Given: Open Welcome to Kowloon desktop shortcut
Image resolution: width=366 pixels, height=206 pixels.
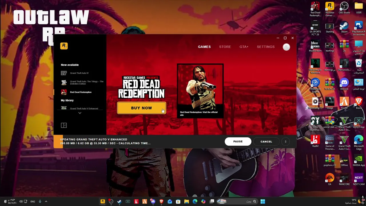Looking at the screenshot, I should click(315, 66).
